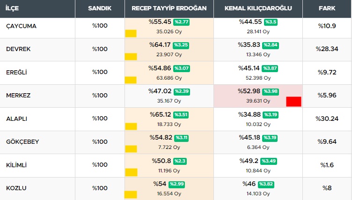
Task: Click the yellow color box in Çaycuma row
Action: [x=131, y=33]
